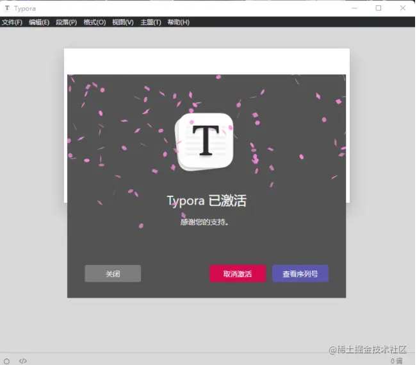Click the purple 查看序列号 button
This screenshot has height=365, width=417.
[300, 274]
